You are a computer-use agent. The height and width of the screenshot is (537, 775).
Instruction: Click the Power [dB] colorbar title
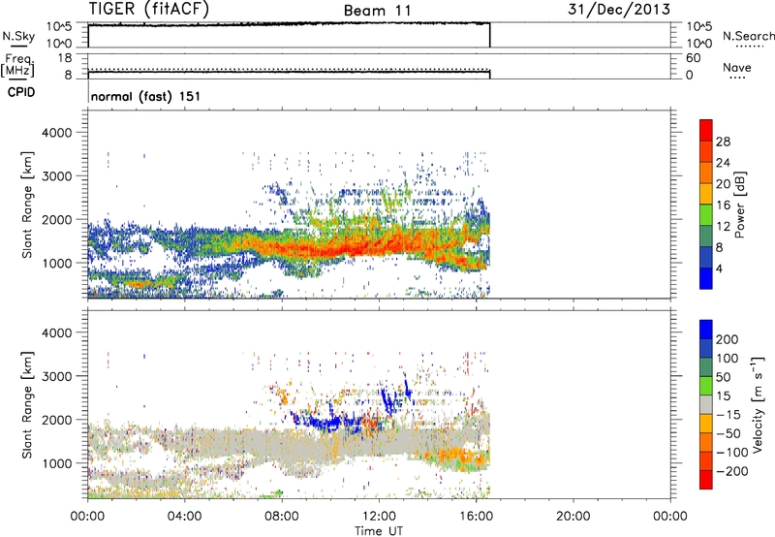(x=740, y=205)
